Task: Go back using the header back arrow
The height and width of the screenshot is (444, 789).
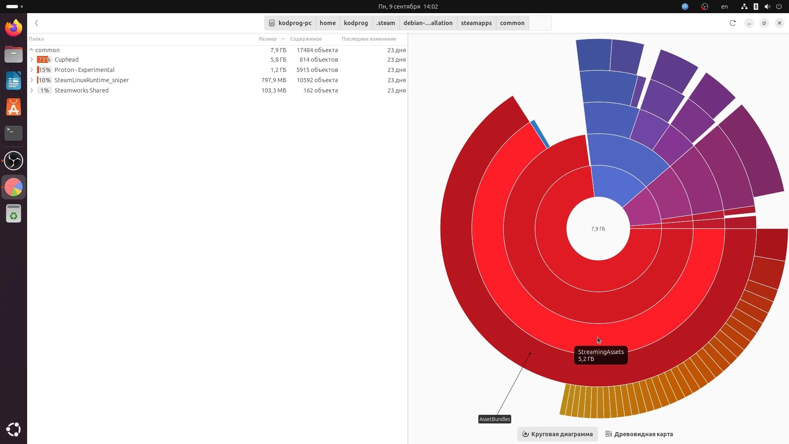Action: point(37,23)
